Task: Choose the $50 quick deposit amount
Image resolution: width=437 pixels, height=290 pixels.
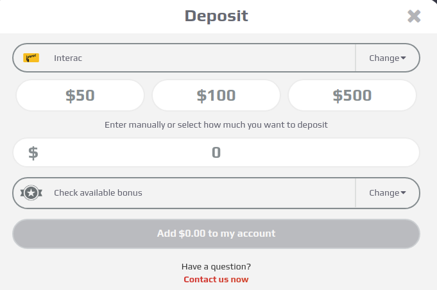Action: (x=80, y=95)
